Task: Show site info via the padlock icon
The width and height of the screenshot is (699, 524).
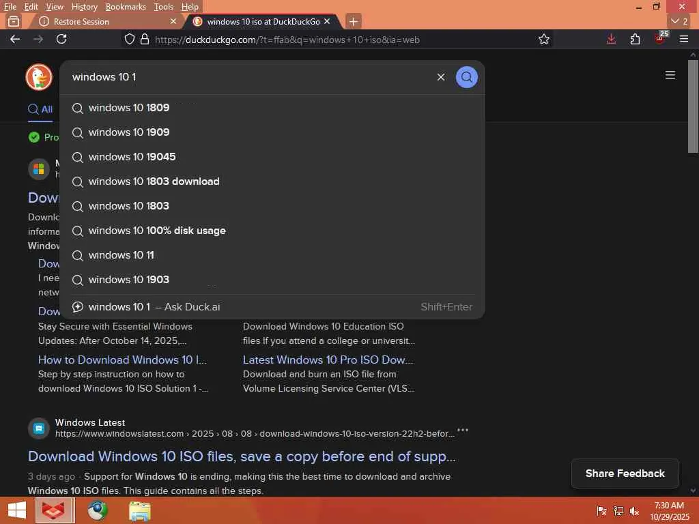Action: [145, 39]
